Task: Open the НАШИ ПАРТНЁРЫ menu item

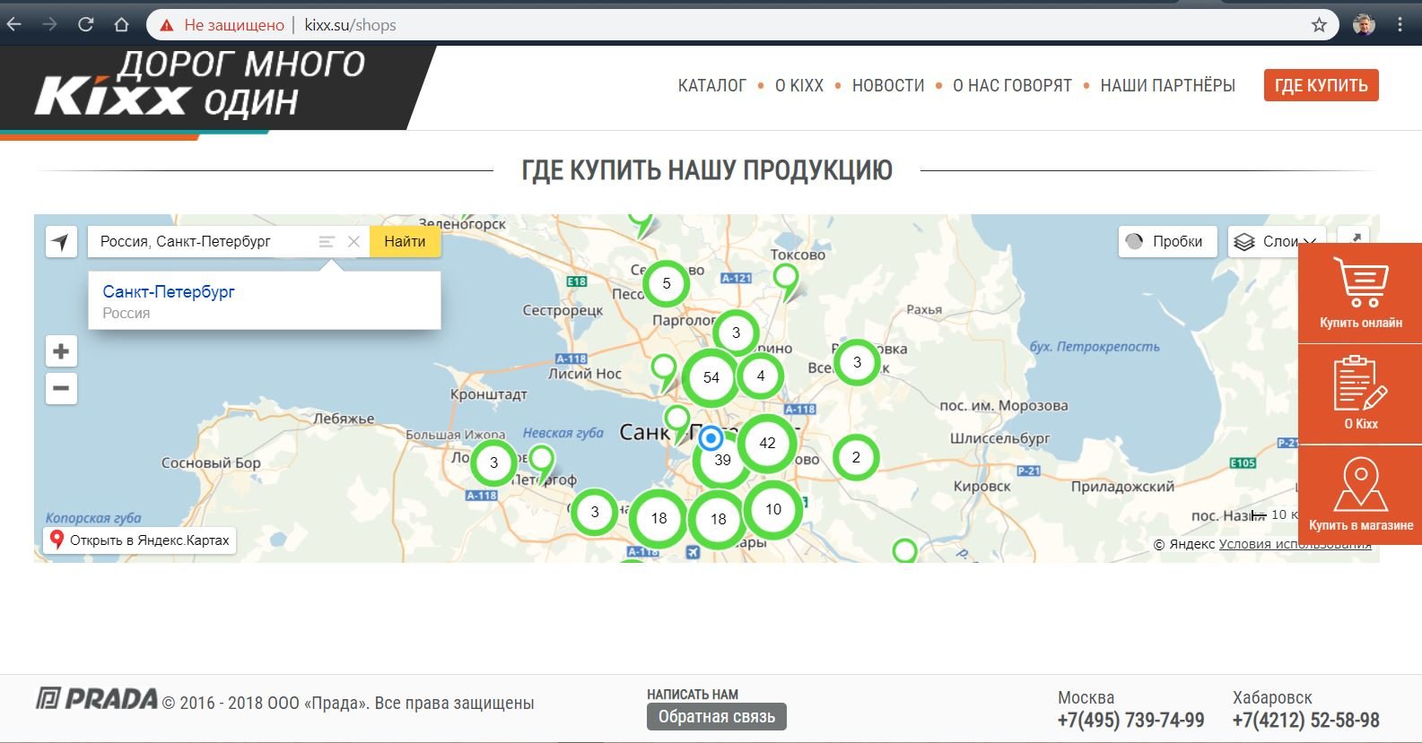Action: (x=1167, y=85)
